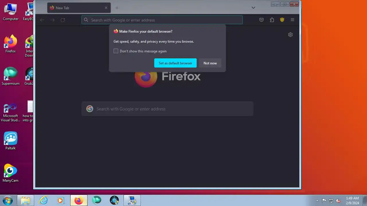The height and width of the screenshot is (206, 367).
Task: Click the New Tab page Google search box
Action: [167, 109]
